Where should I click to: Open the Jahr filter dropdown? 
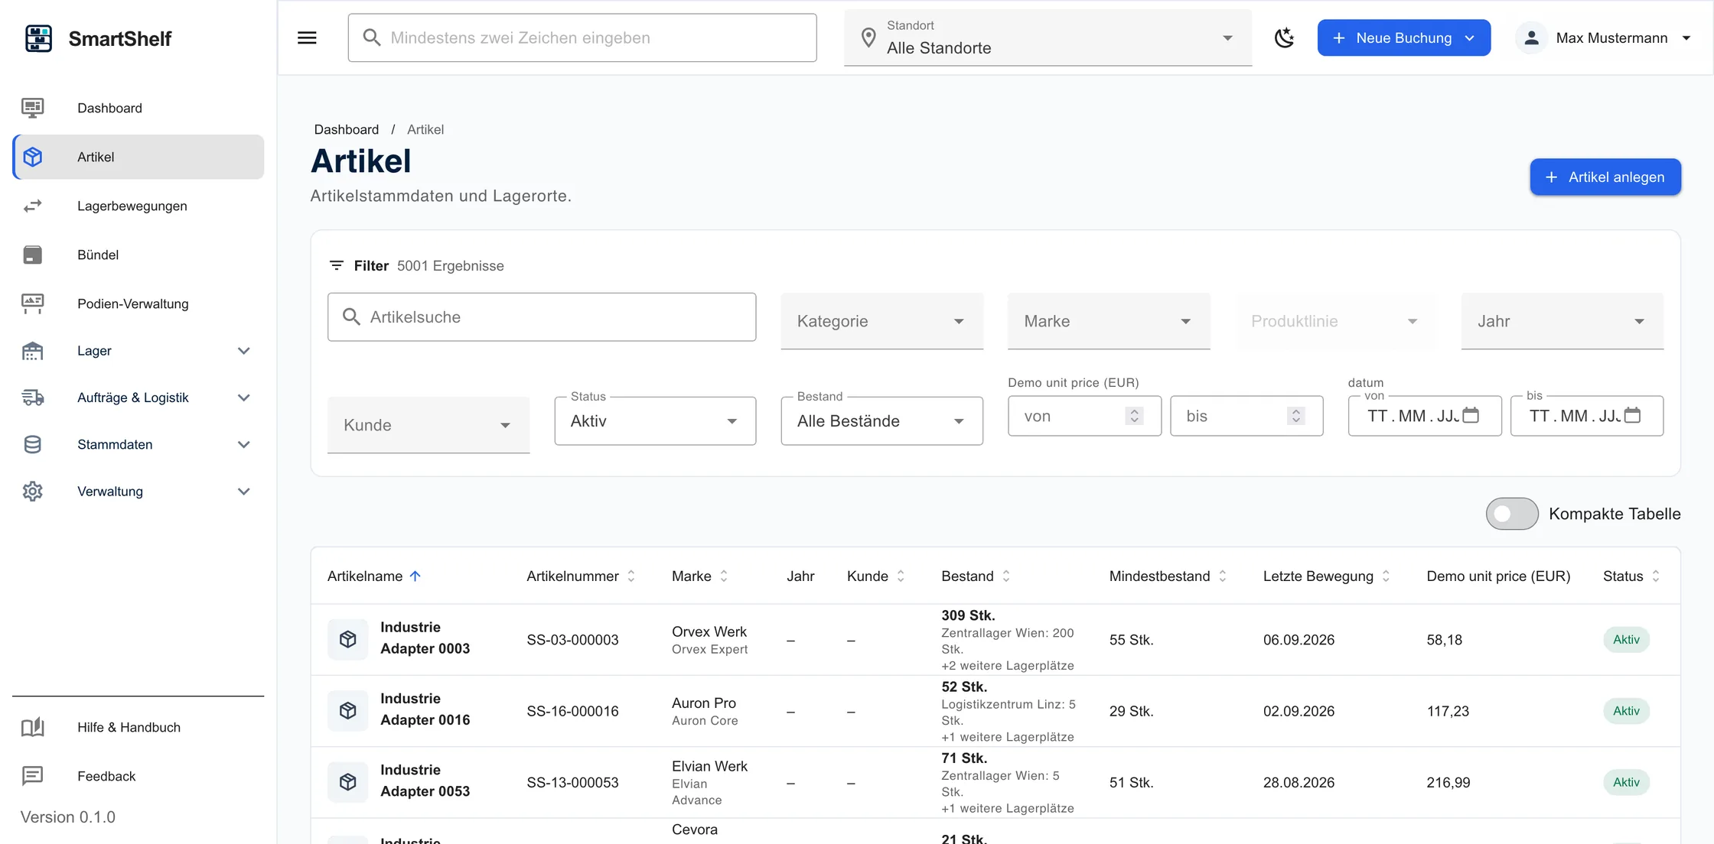(1562, 321)
